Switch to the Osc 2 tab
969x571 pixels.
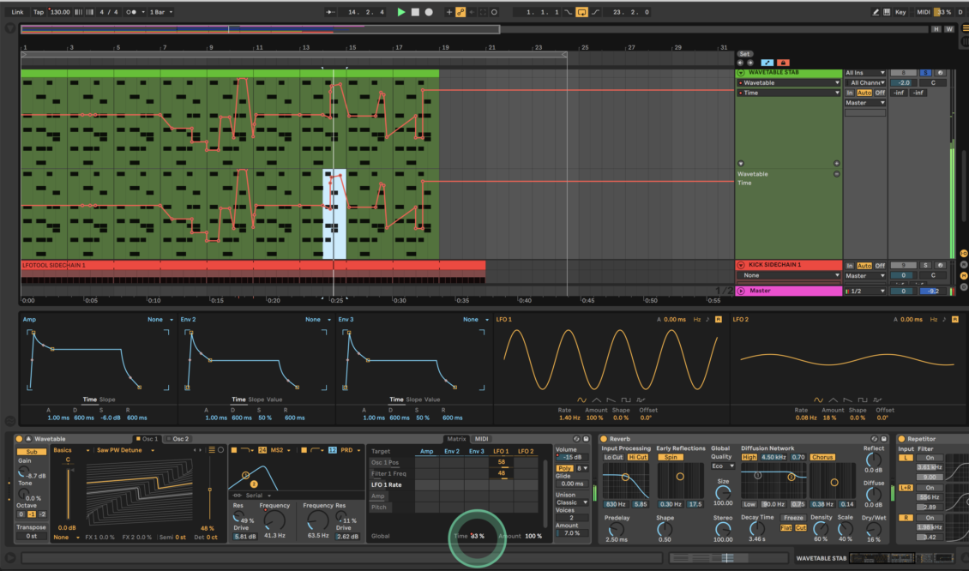pyautogui.click(x=178, y=439)
